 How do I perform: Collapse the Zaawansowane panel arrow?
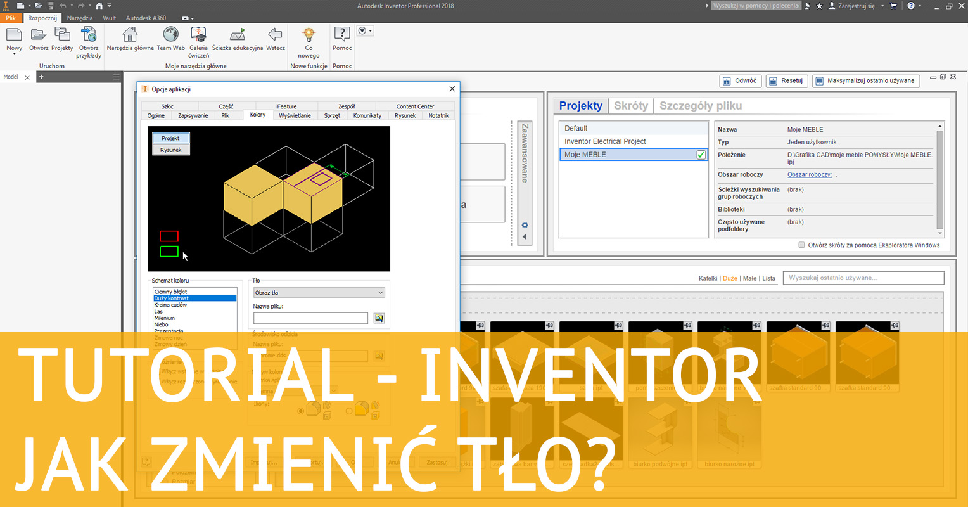(525, 237)
